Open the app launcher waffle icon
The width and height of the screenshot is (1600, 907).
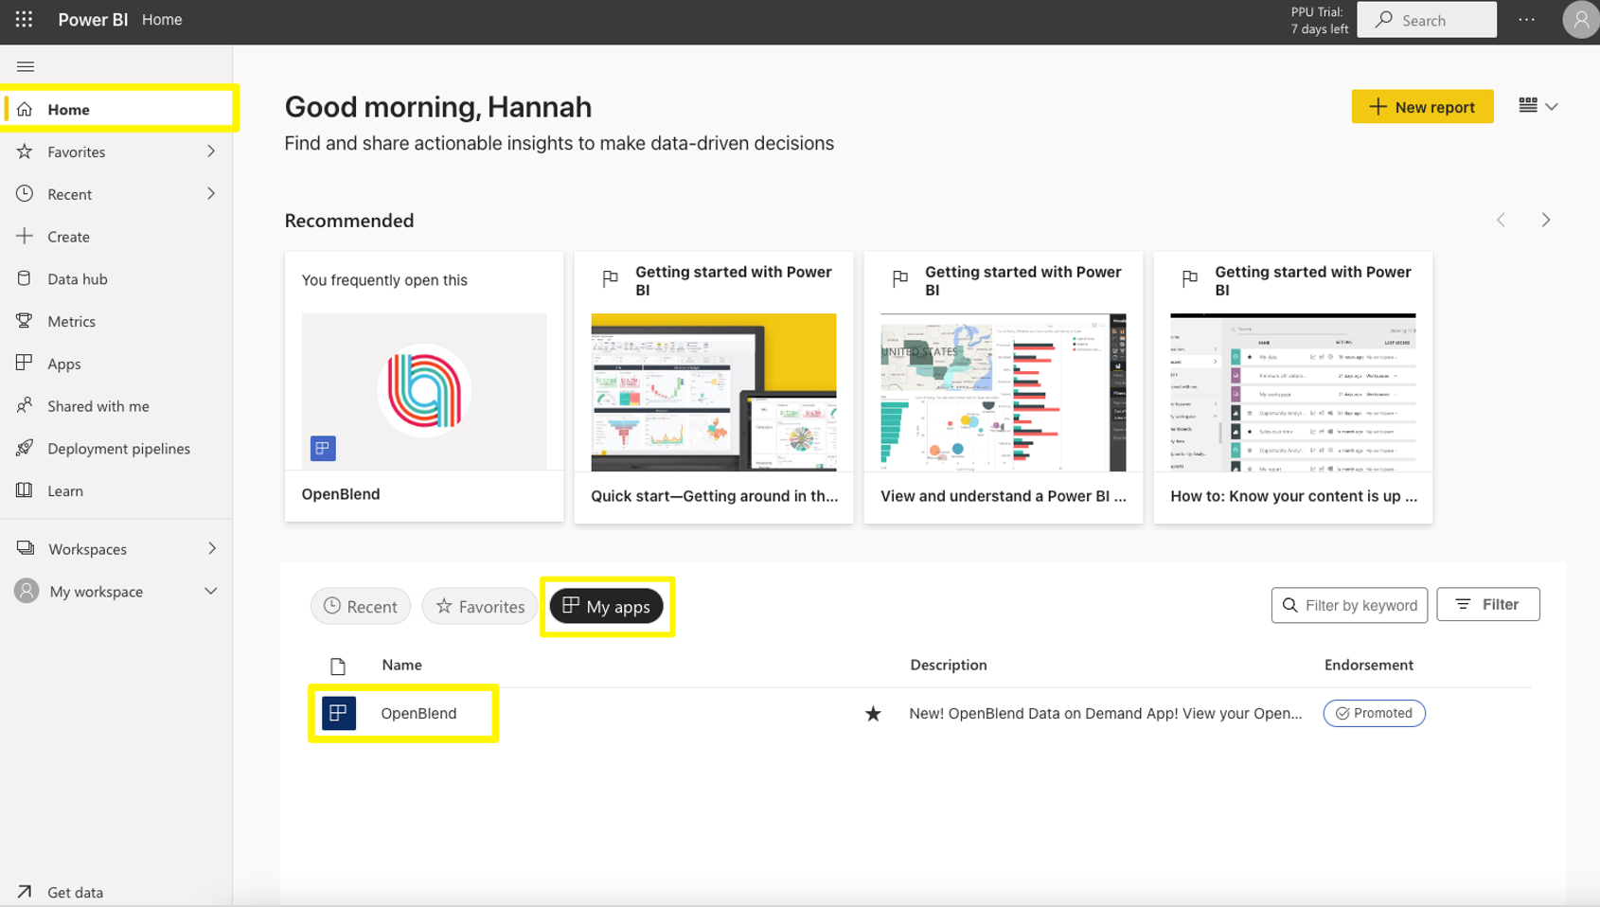(x=24, y=19)
